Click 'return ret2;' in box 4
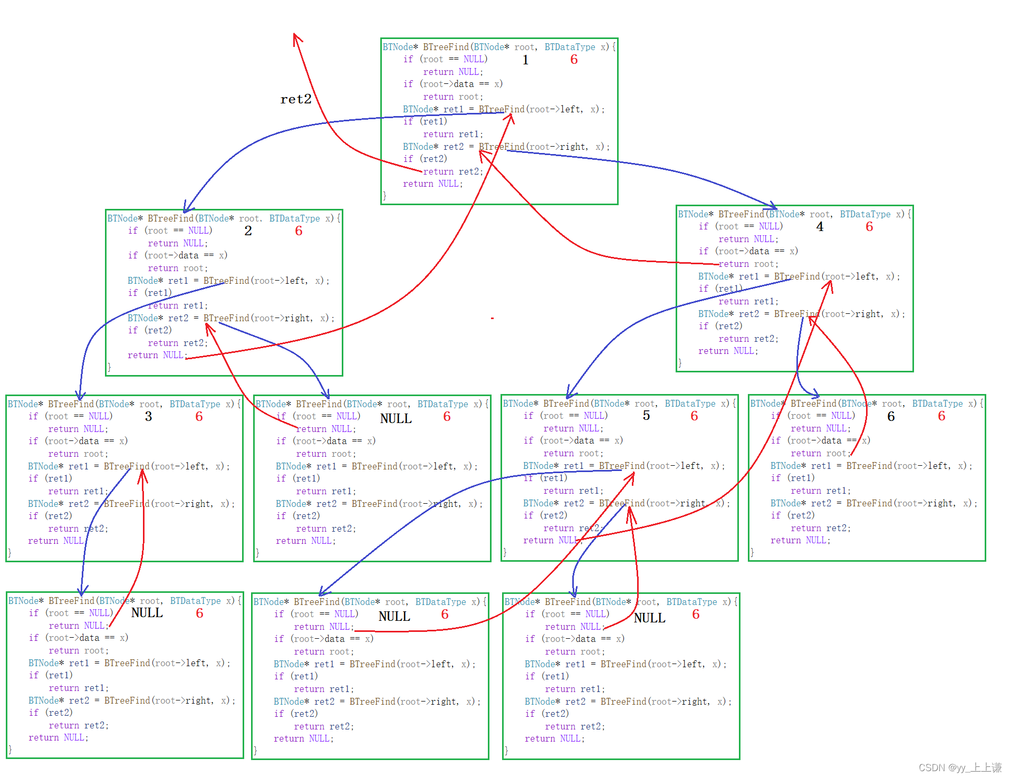The width and height of the screenshot is (1010, 778). coord(748,339)
